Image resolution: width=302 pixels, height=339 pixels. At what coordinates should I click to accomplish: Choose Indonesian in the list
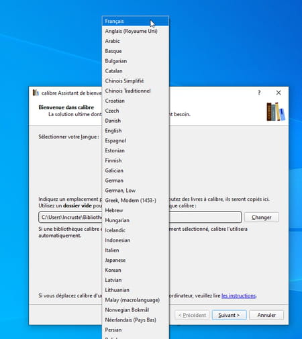136,240
